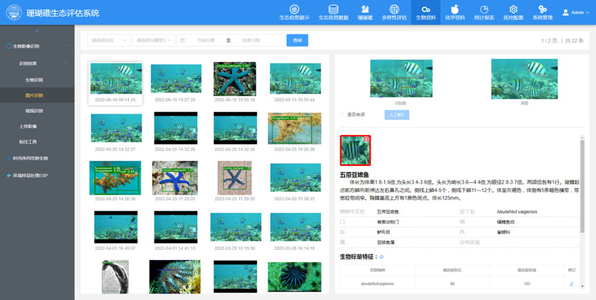Viewport: 596px width, 300px height.
Task: Open the 系统管理 module
Action: click(x=542, y=12)
